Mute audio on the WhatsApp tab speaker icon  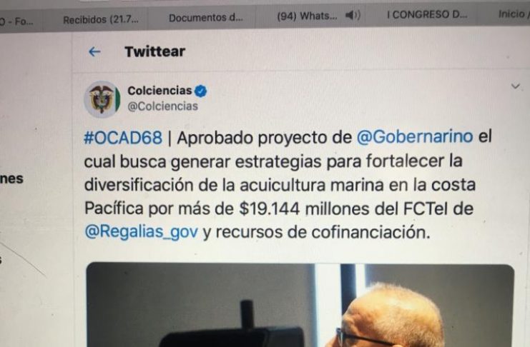(353, 15)
